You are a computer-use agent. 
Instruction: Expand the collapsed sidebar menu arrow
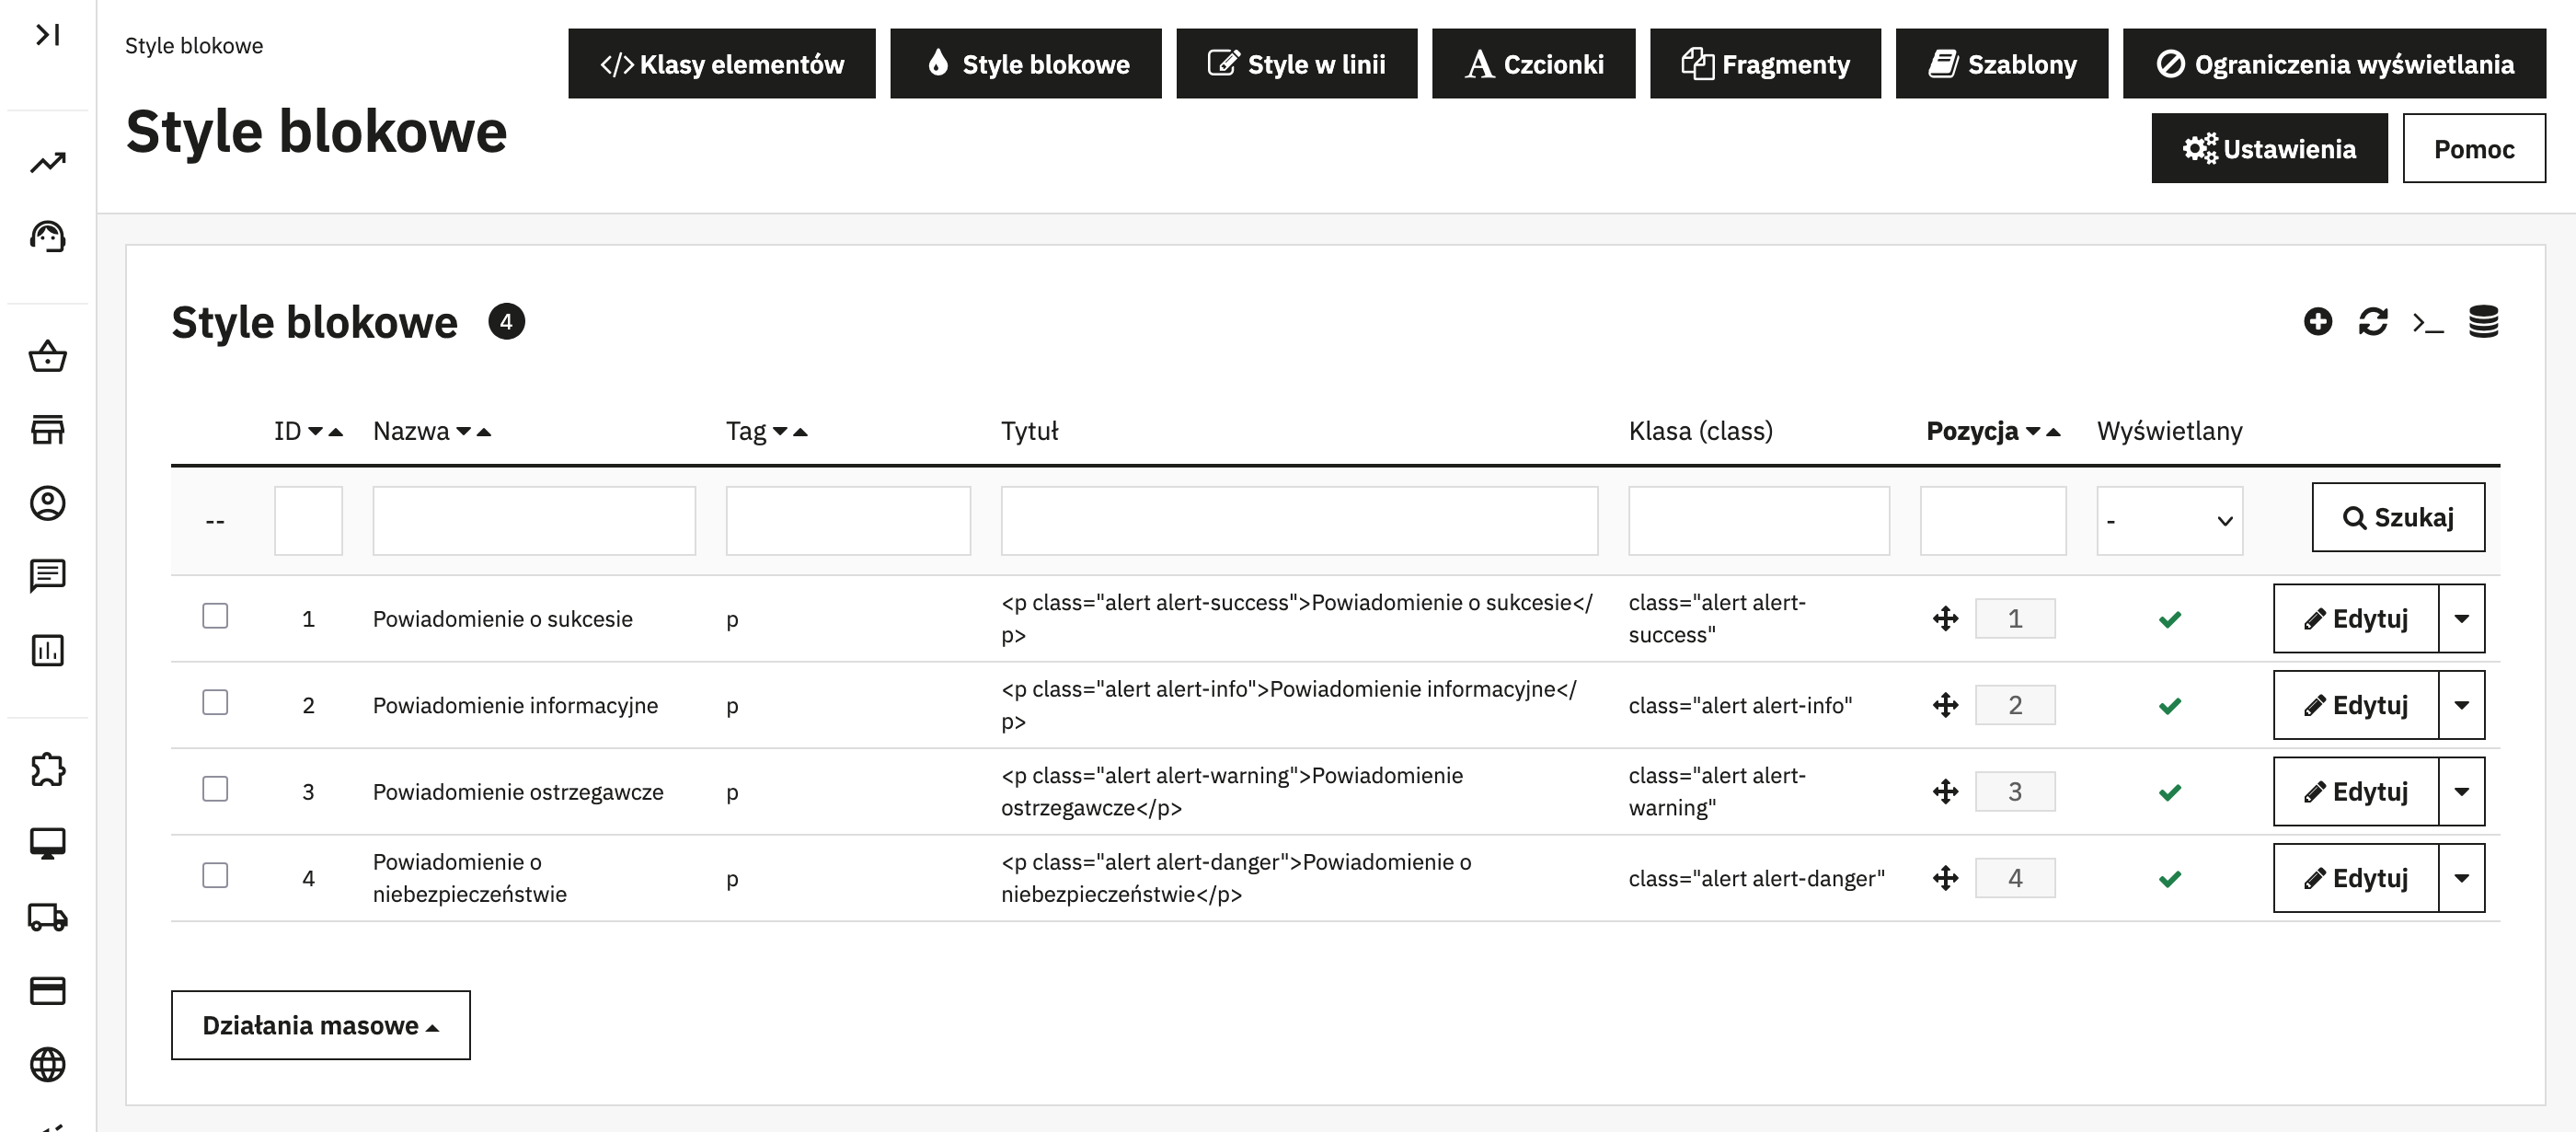click(47, 35)
